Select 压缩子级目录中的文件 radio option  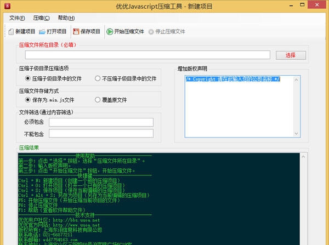(x=53, y=79)
